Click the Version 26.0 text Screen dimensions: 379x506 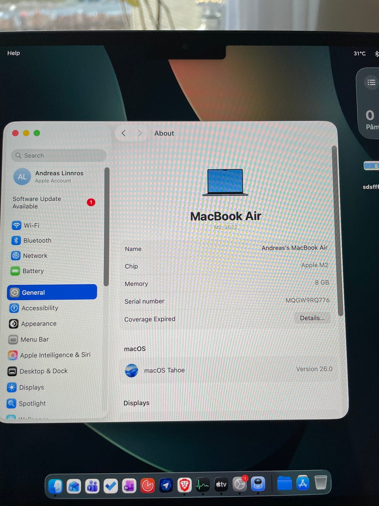point(314,369)
